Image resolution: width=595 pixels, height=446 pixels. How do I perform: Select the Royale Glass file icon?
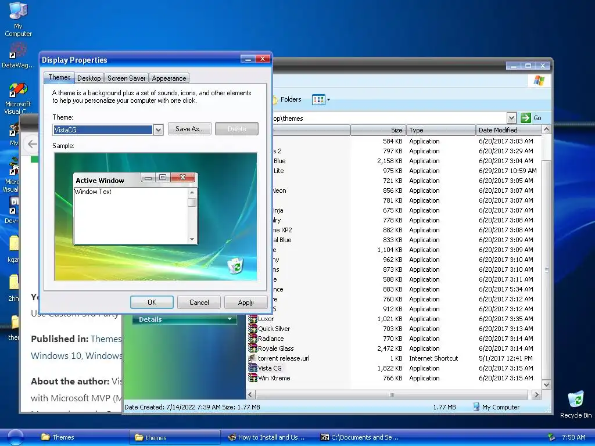point(252,348)
